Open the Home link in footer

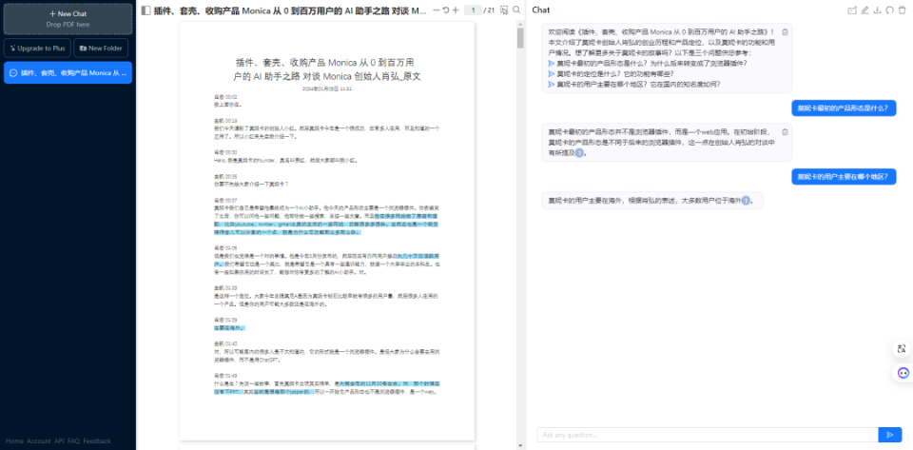14,441
